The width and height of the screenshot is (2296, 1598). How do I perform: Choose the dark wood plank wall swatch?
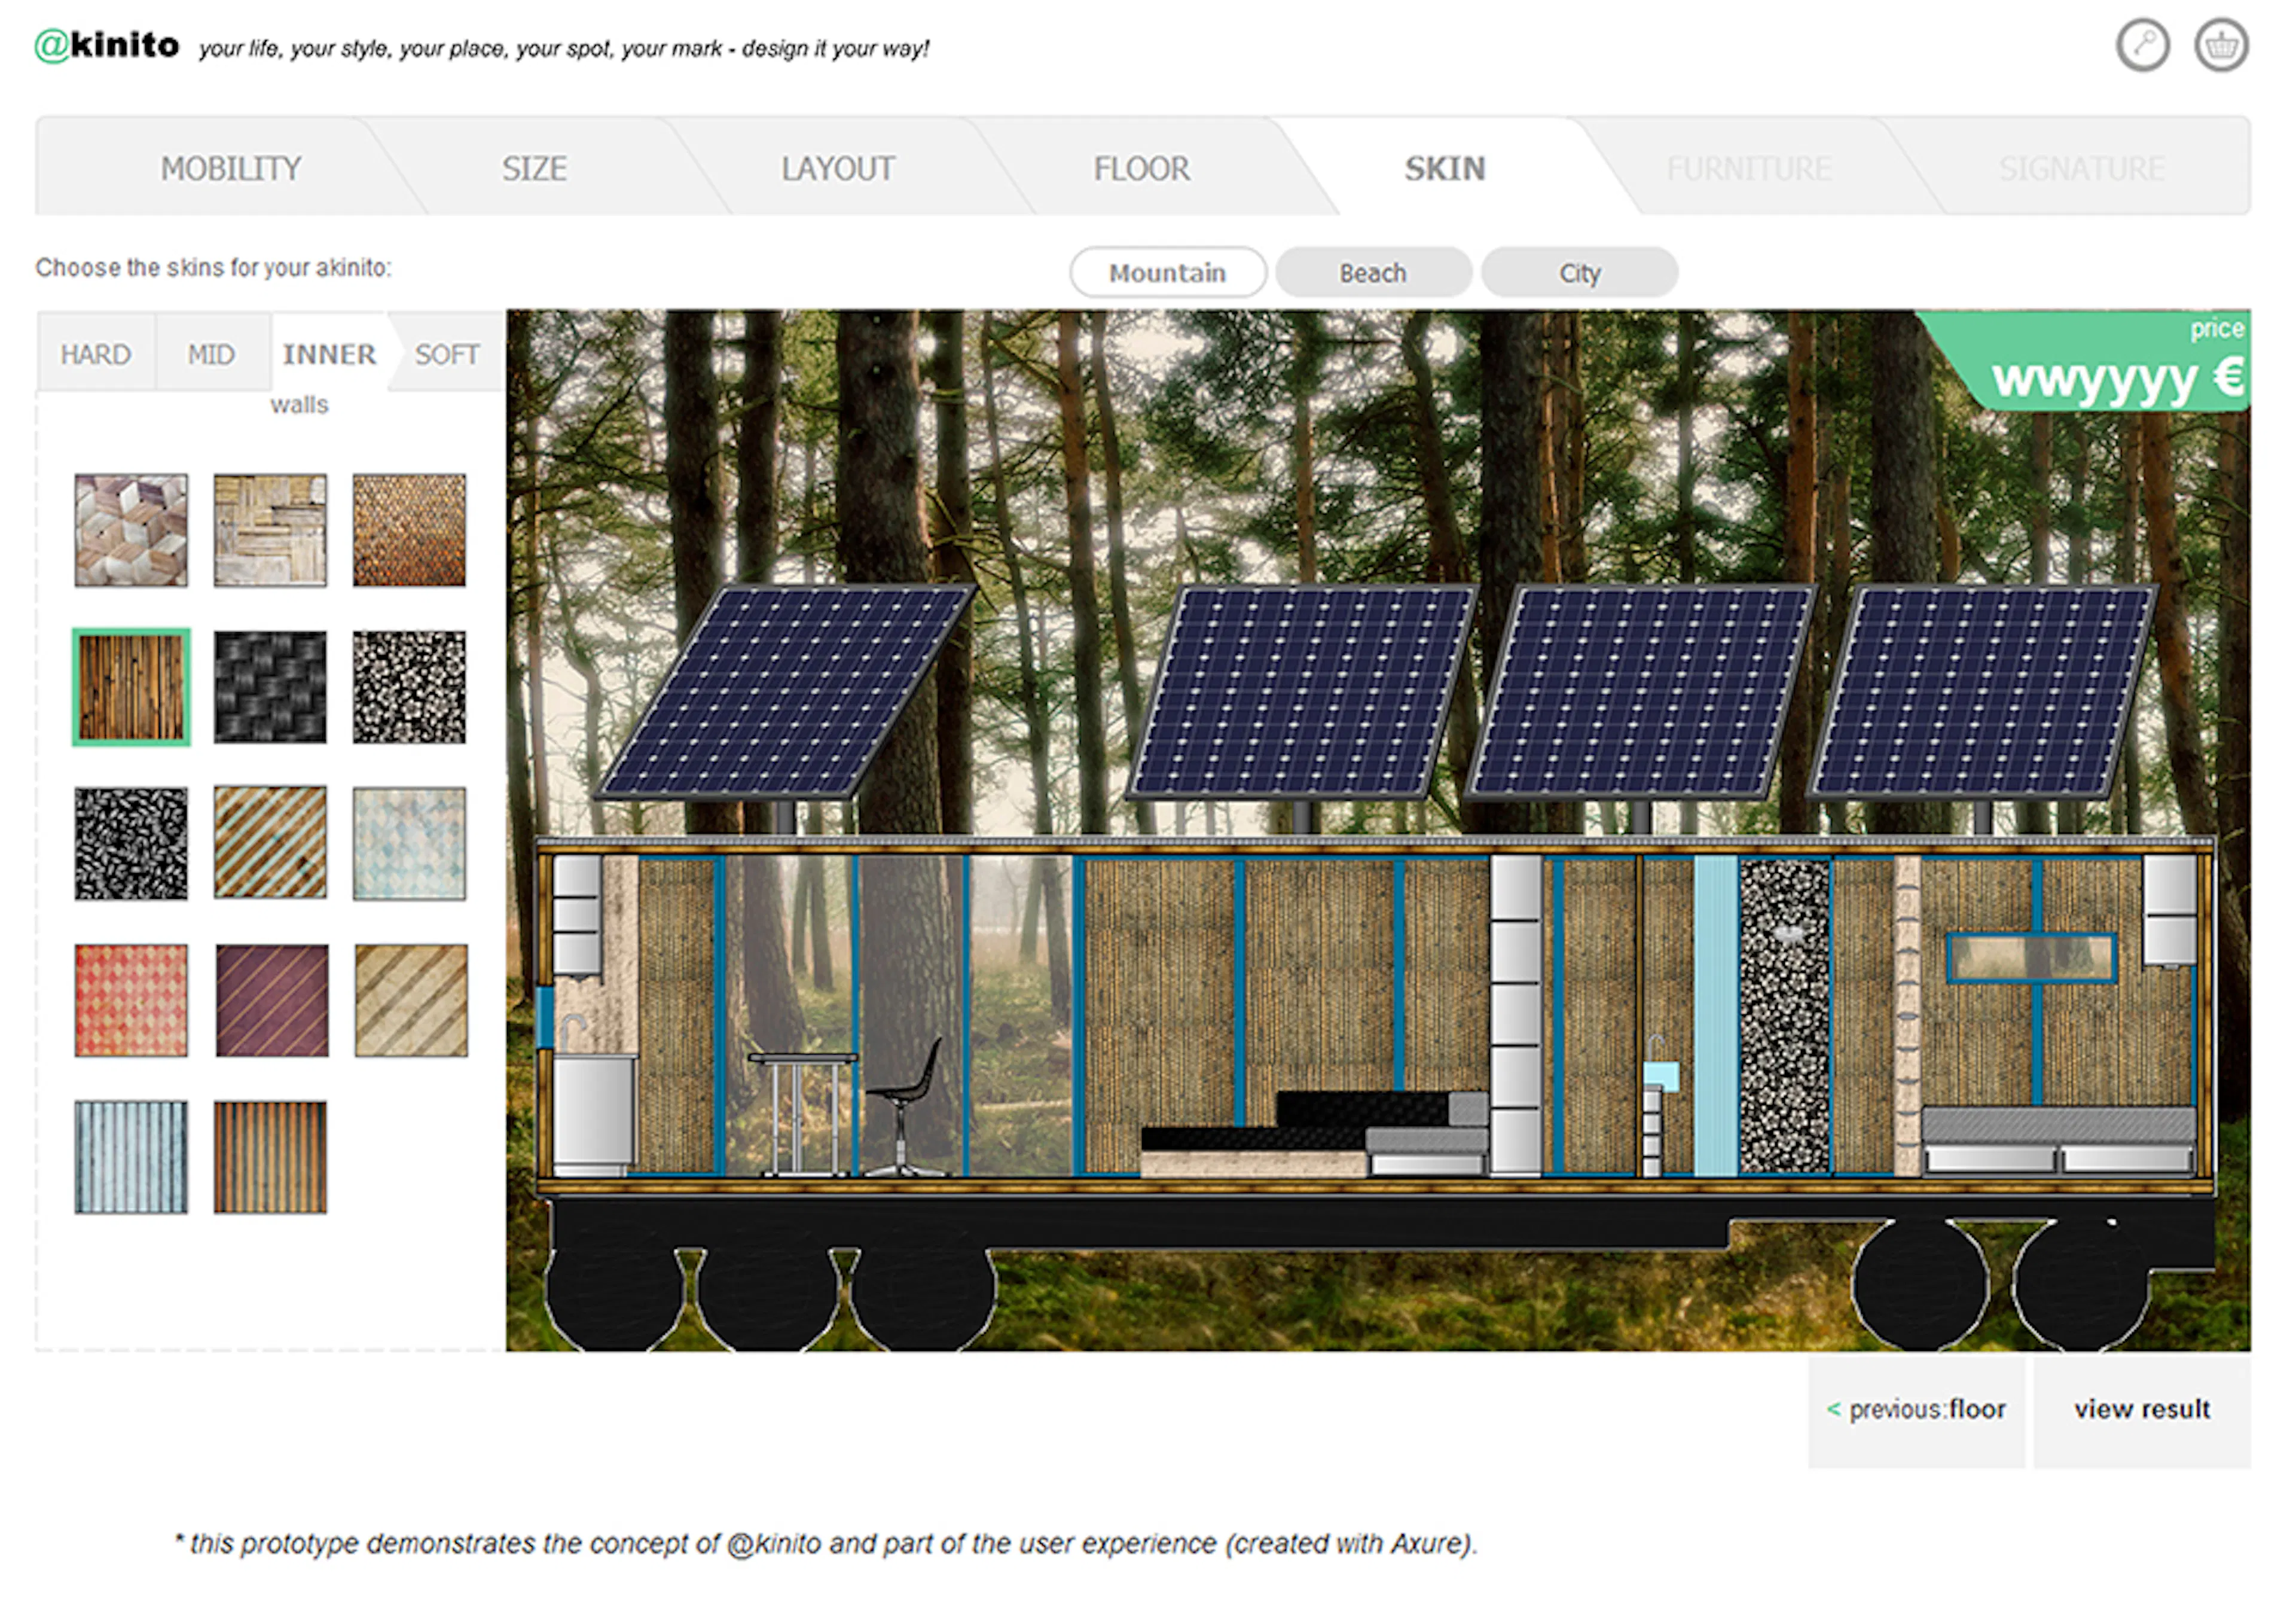tap(131, 687)
